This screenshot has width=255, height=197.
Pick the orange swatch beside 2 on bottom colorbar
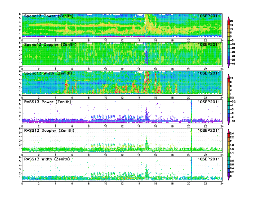(x=229, y=139)
